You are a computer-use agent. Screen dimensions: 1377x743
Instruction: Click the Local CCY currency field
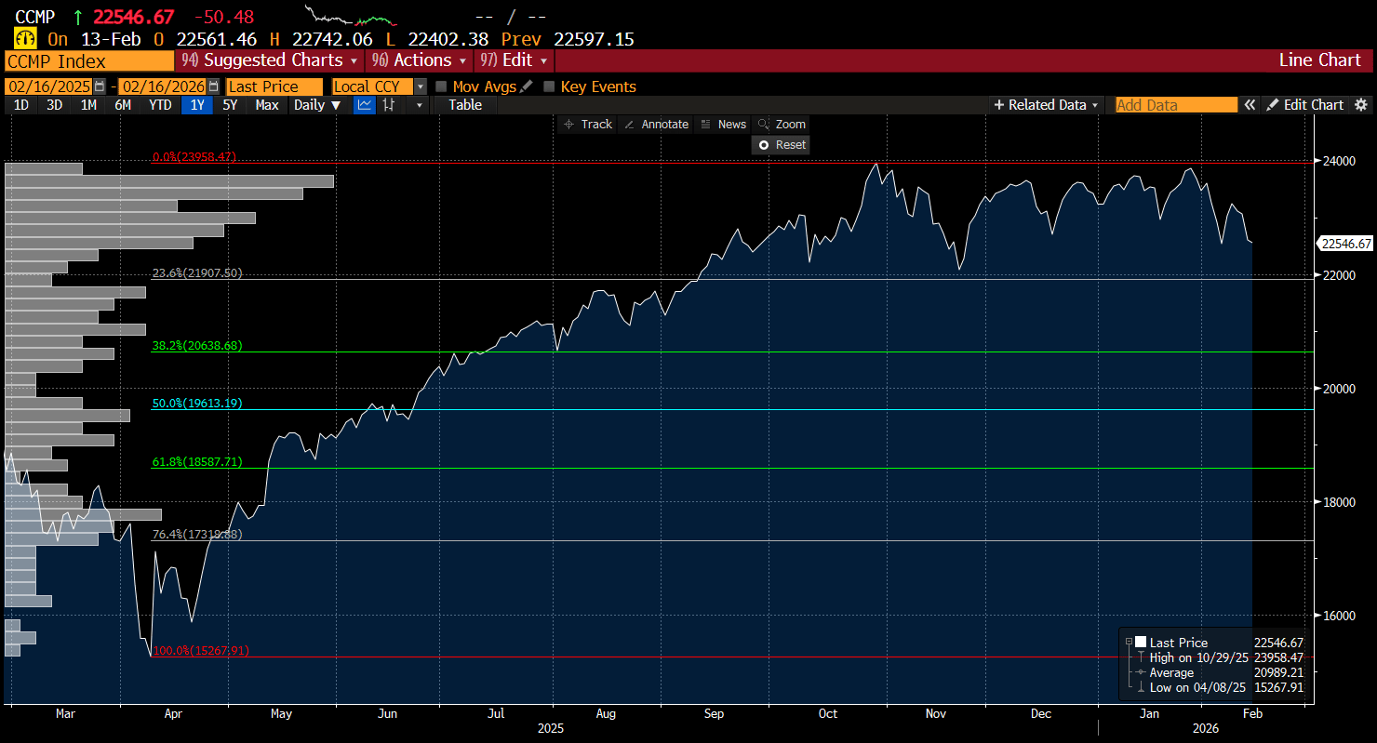coord(373,86)
